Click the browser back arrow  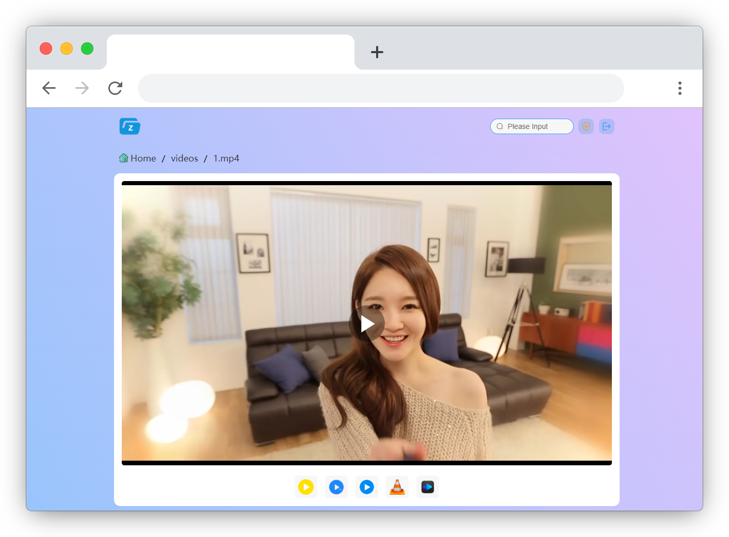49,88
